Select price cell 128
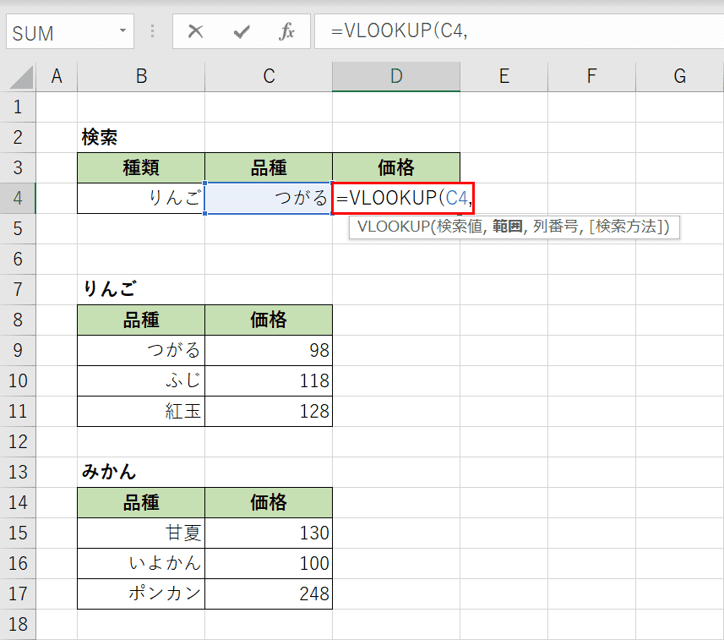 269,411
